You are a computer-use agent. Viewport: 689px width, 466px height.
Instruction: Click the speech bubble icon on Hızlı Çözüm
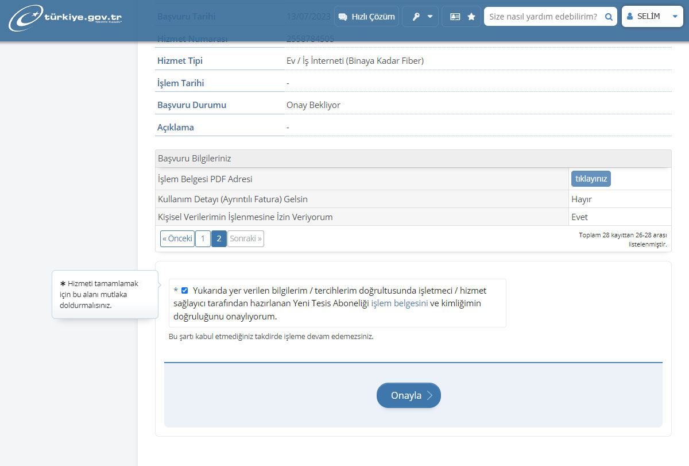[343, 17]
